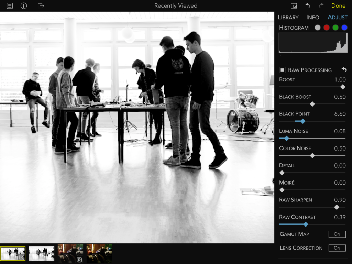Click the Raw Contrast slider handle
Screen dimensions: 352x264
click(x=306, y=224)
